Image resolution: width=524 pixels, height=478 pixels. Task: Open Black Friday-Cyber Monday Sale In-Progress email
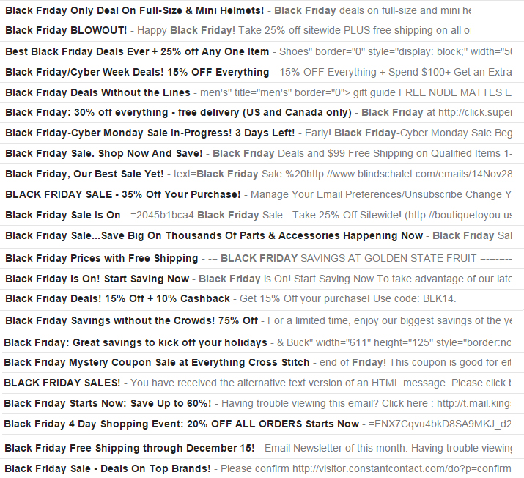(150, 133)
